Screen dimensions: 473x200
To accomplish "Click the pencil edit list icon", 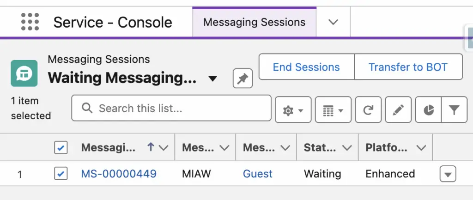I will pos(398,109).
